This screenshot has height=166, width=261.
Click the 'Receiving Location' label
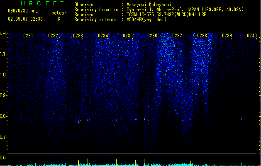(97, 10)
